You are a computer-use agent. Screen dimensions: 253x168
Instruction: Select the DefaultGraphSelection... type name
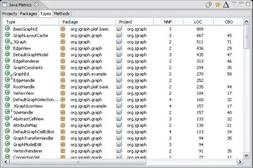[x=36, y=99]
